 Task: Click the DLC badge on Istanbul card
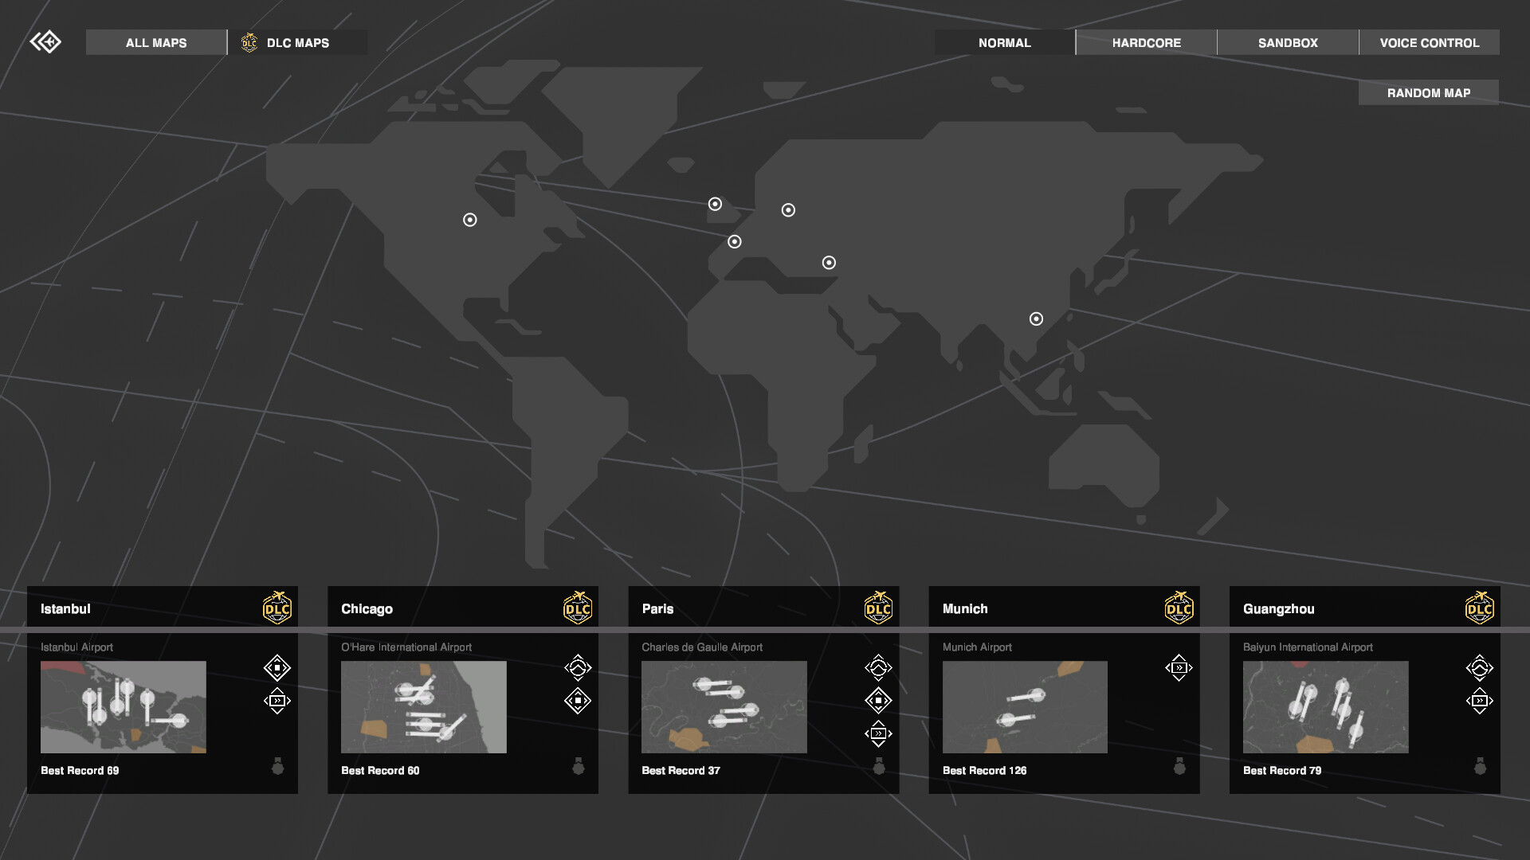coord(277,608)
